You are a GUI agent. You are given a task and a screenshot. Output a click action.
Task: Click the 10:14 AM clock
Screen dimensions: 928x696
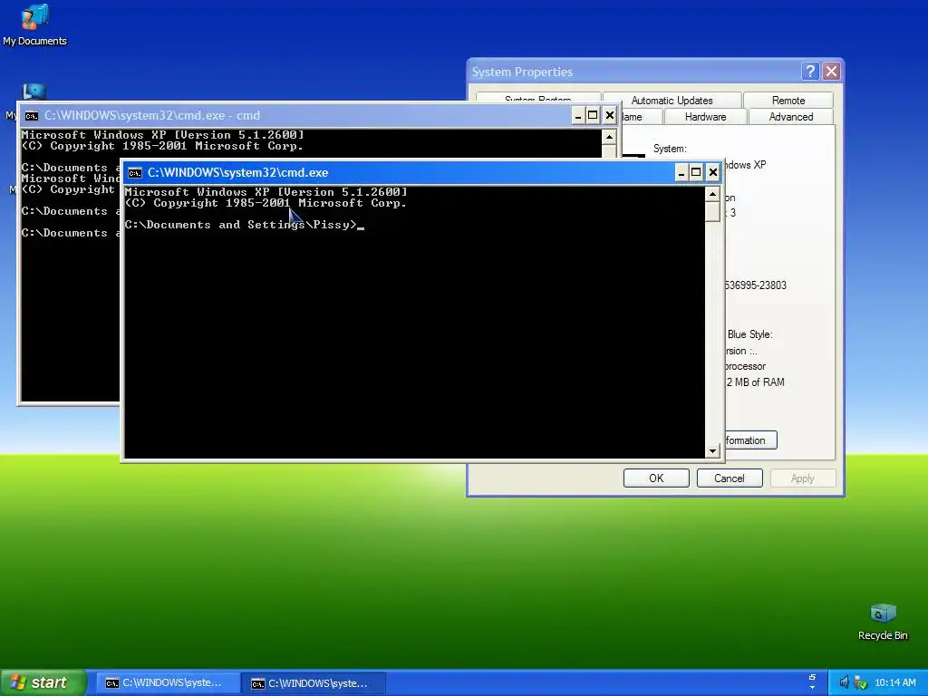(894, 683)
